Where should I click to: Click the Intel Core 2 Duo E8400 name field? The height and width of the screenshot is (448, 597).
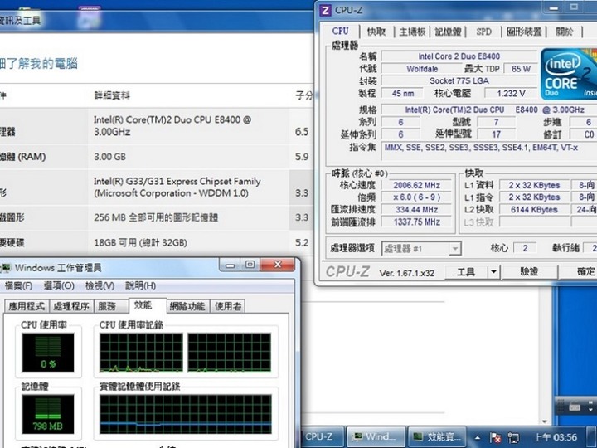[459, 56]
